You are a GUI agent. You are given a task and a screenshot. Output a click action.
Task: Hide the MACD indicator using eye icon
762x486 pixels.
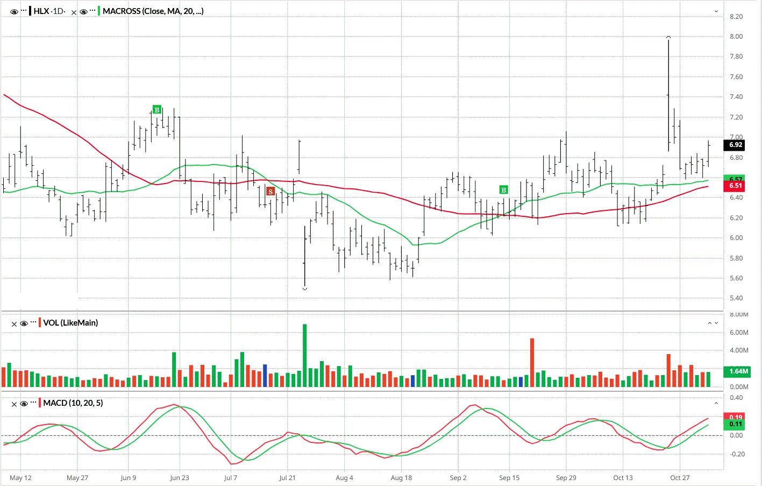[x=24, y=404]
